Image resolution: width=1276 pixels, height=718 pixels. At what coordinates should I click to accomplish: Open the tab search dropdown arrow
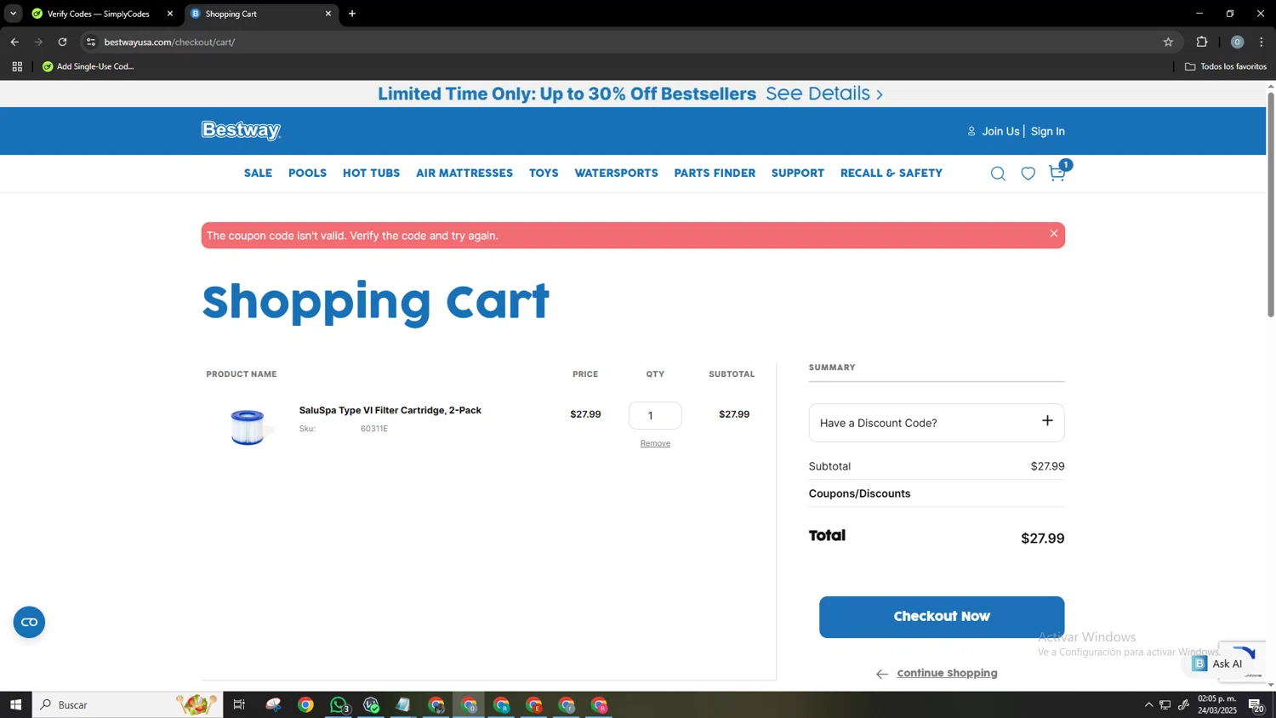[13, 14]
